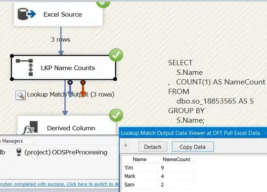This screenshot has width=267, height=192.
Task: Click the lookup transform icon in LKP Name Counts
Action: pos(25,67)
